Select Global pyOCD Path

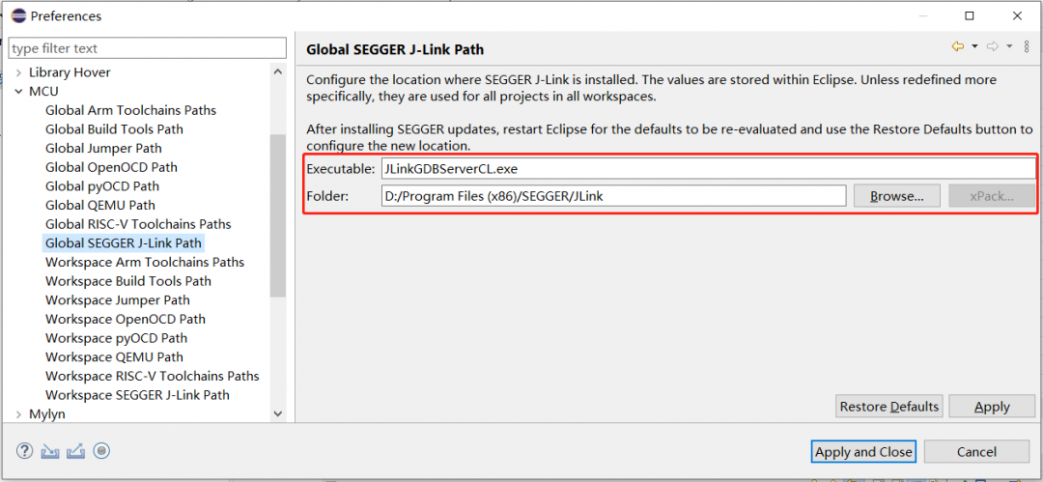coord(101,185)
